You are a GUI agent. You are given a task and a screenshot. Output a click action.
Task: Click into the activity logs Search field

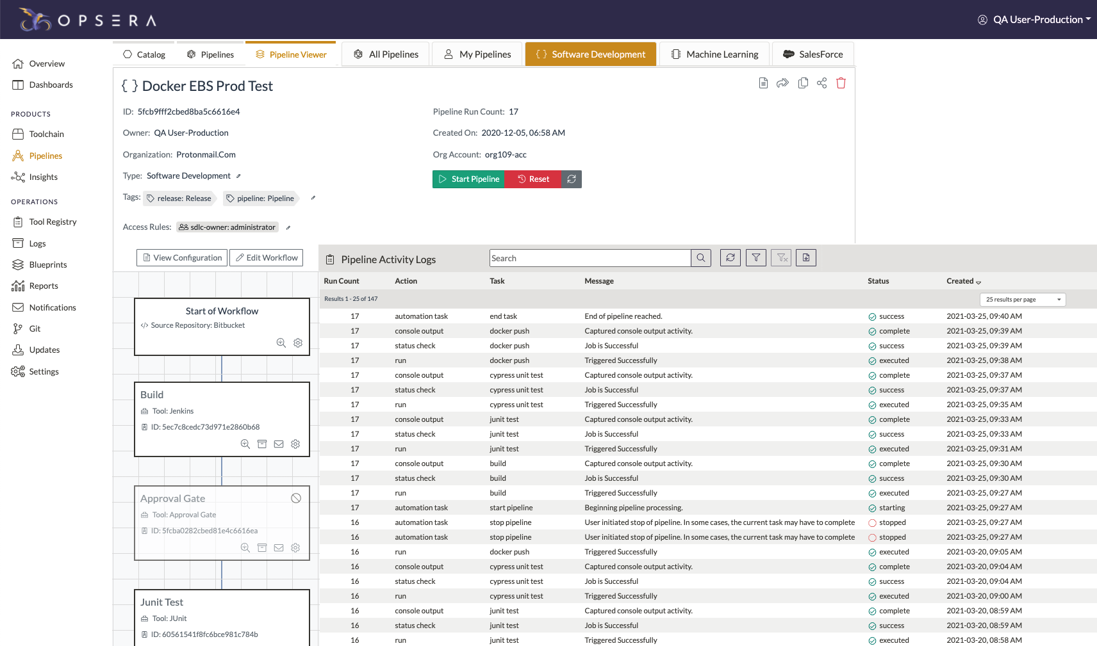pyautogui.click(x=590, y=258)
